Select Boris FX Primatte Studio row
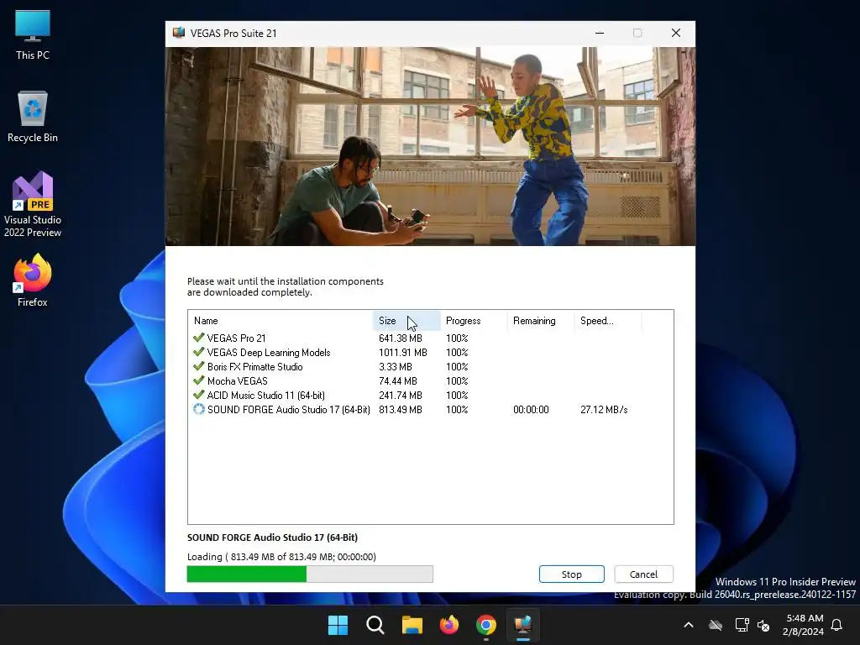Viewport: 860px width, 645px height. coord(431,367)
